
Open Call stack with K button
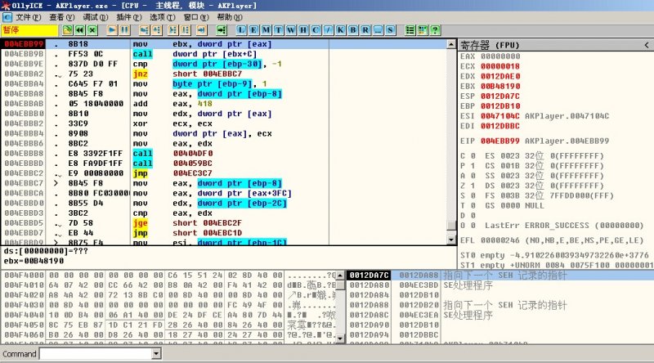(341, 30)
